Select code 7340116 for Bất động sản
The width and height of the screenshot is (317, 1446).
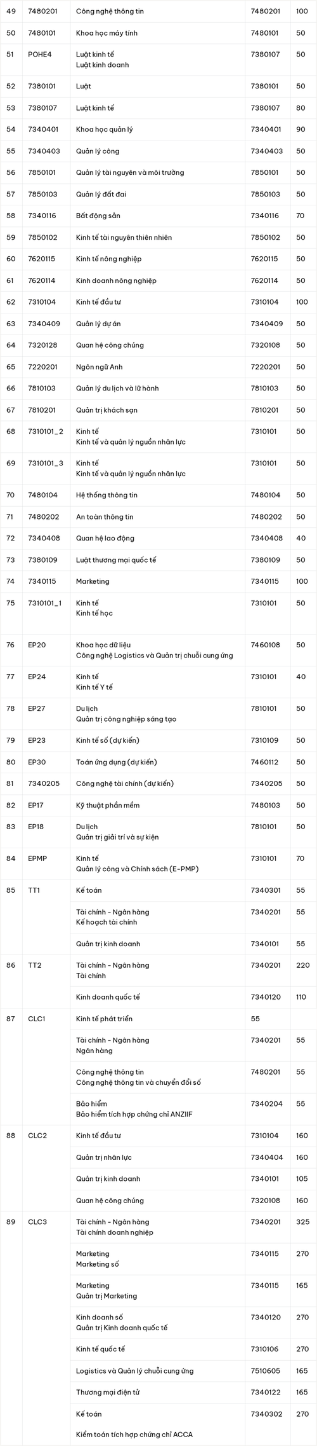click(42, 216)
